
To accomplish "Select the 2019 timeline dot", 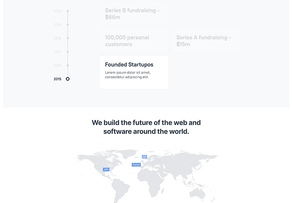I will pos(68,25).
